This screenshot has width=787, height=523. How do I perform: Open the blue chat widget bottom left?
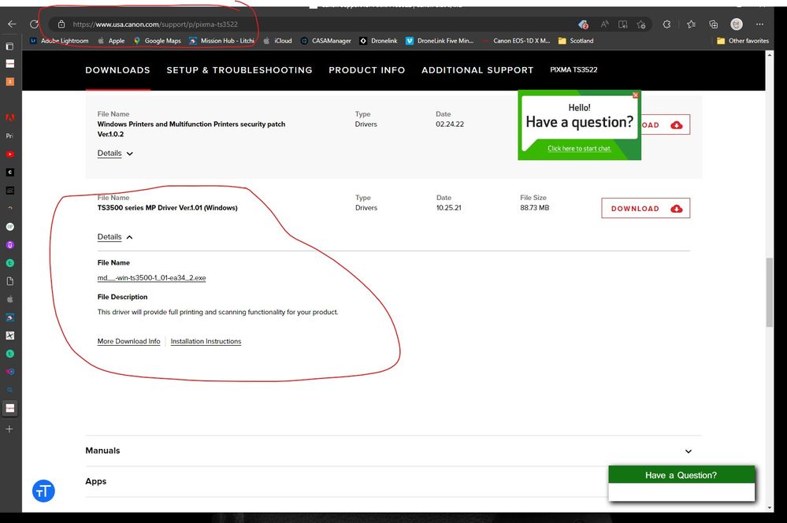pyautogui.click(x=43, y=491)
